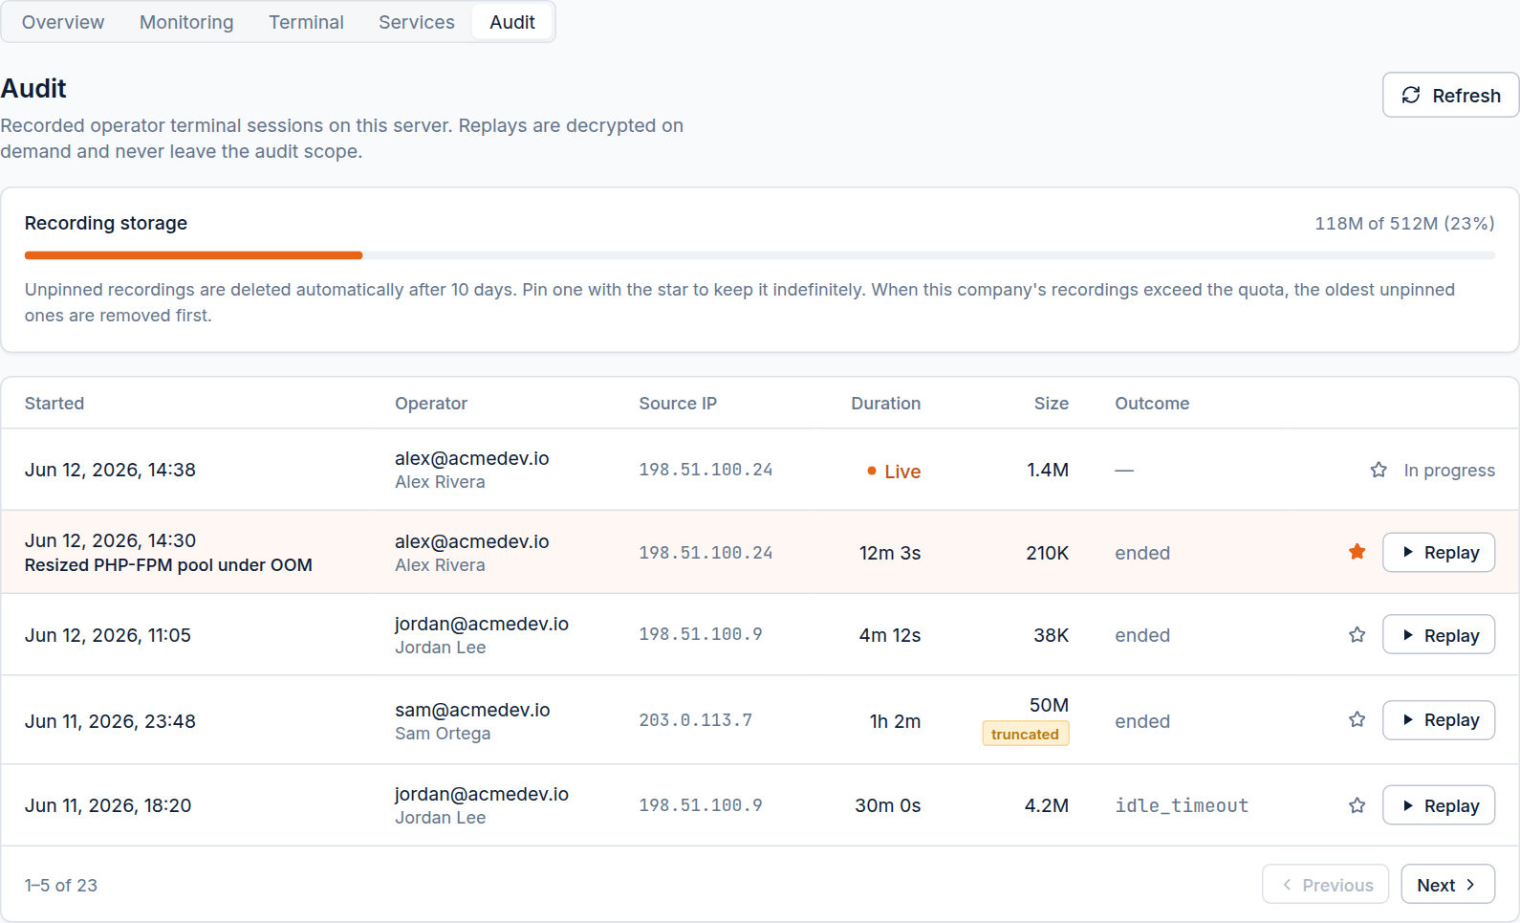Click the '1–5 of 23' pagination count
Screen dimensions: 1520x923
[61, 886]
